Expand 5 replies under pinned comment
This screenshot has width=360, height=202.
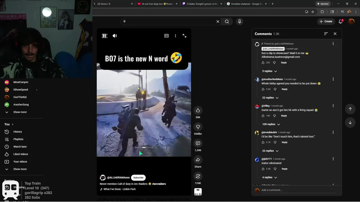[269, 71]
